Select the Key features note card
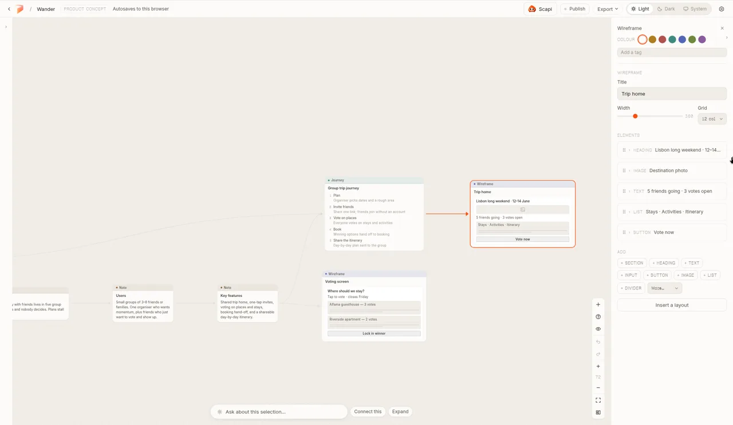The image size is (733, 425). click(x=247, y=303)
